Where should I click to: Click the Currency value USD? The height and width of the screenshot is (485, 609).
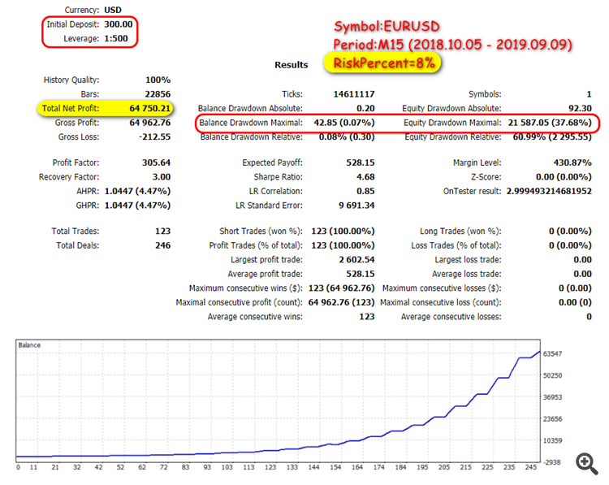(x=113, y=10)
